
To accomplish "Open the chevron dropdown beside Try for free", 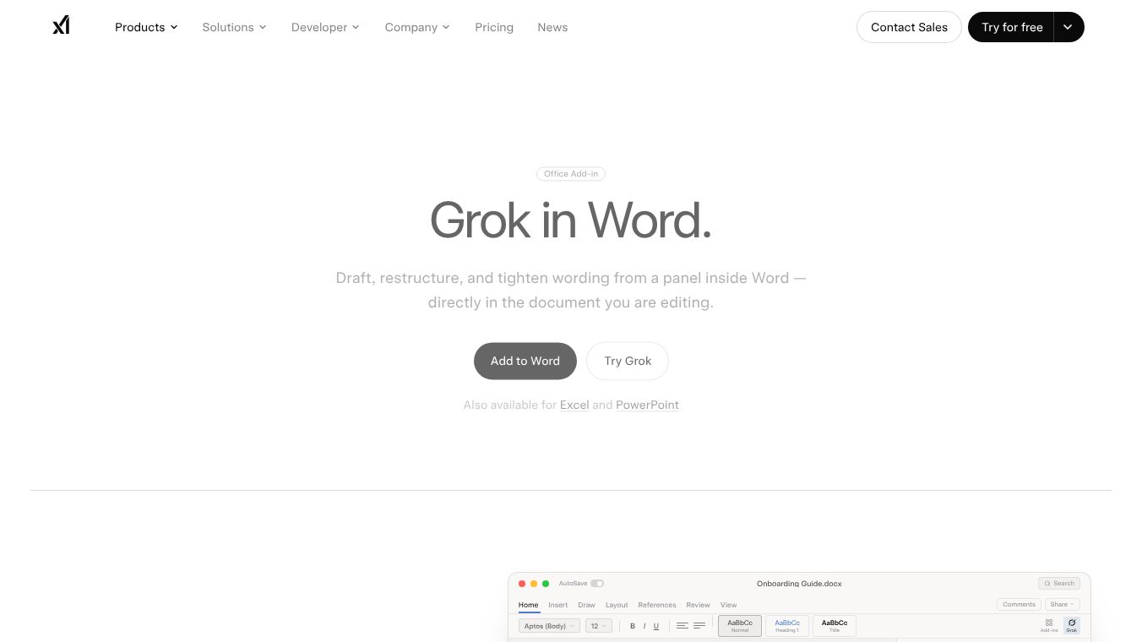I will pyautogui.click(x=1069, y=27).
